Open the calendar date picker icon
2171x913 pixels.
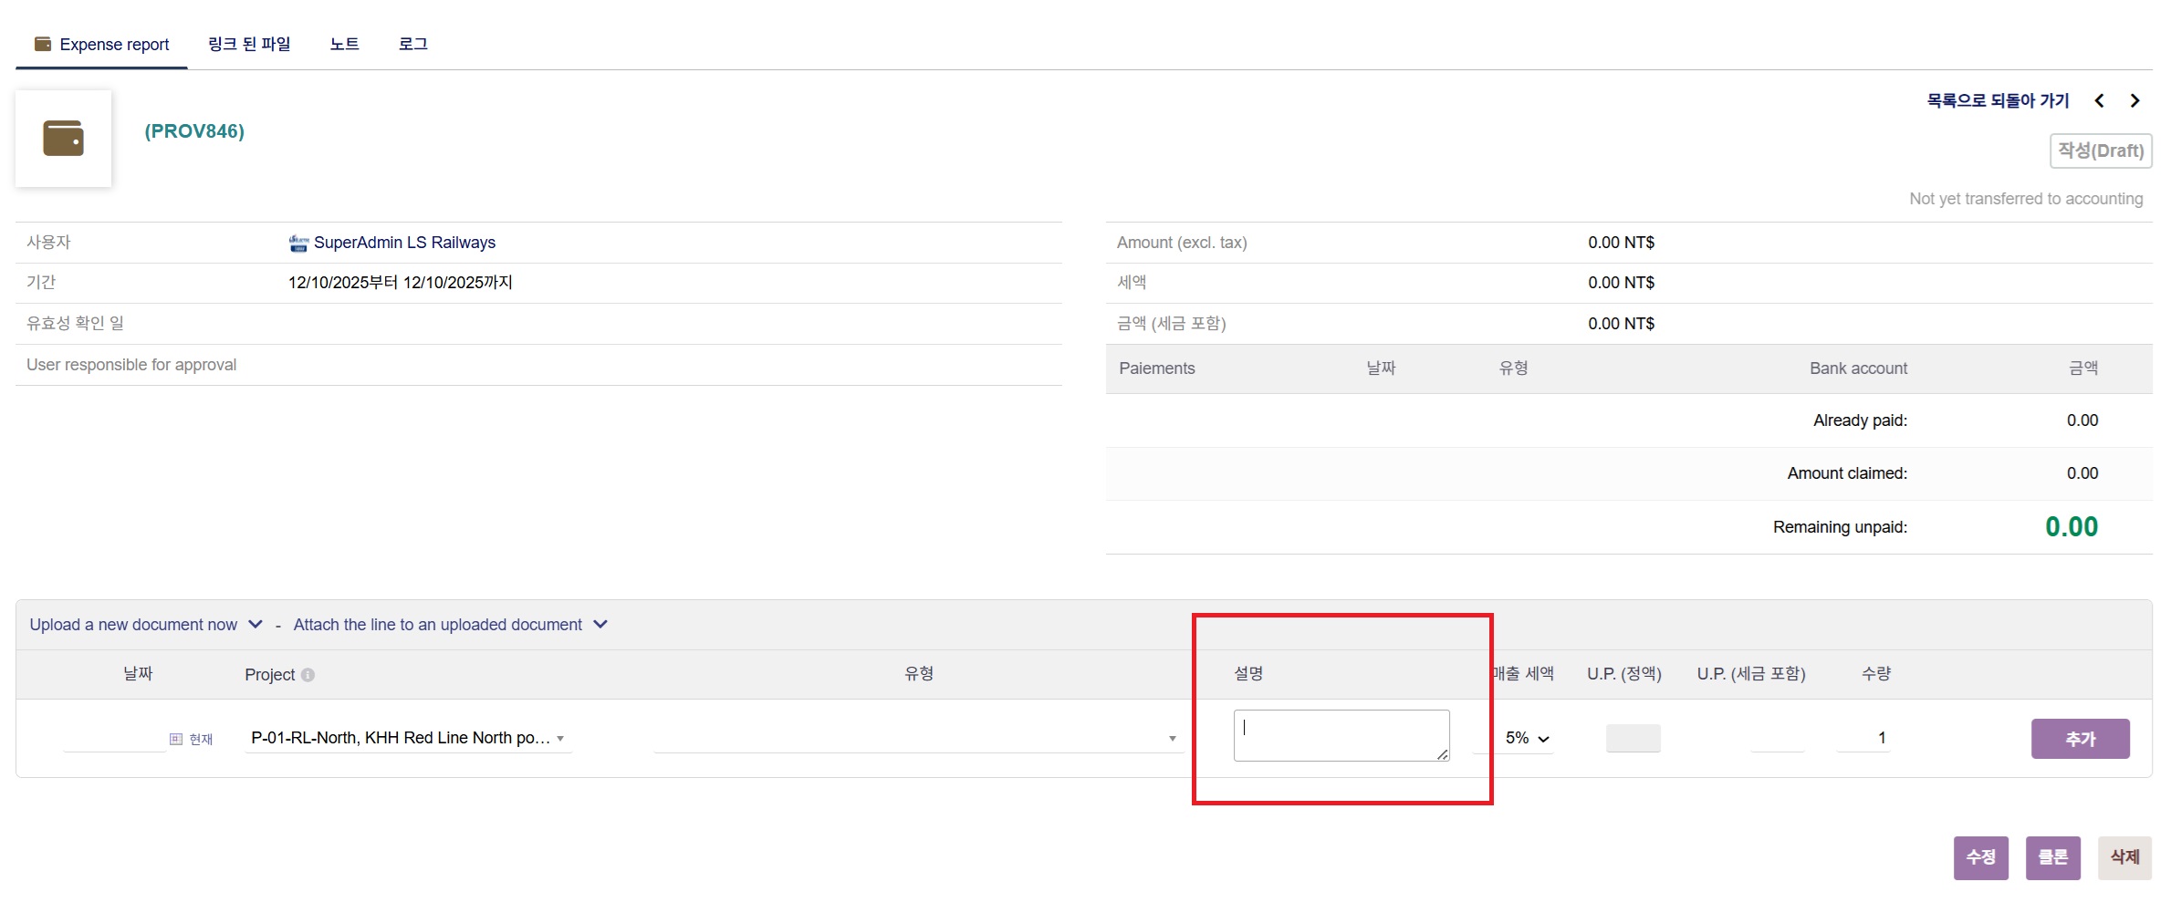pyautogui.click(x=176, y=739)
